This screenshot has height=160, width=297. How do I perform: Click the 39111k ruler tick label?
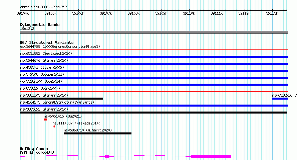(x=217, y=13)
